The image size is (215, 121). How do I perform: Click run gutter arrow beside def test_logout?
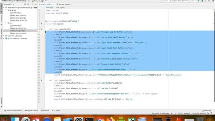tap(42, 80)
